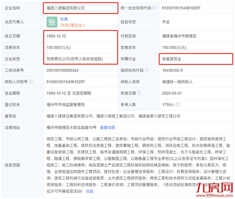Image resolution: width=235 pixels, height=199 pixels.
Task: Collapse business scope with 收起
Action: click(89, 191)
